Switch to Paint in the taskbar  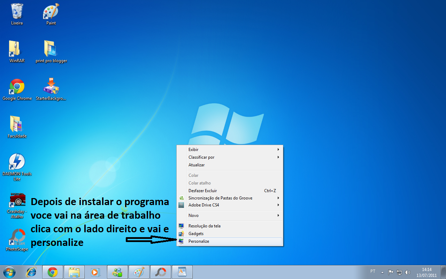pos(139,272)
